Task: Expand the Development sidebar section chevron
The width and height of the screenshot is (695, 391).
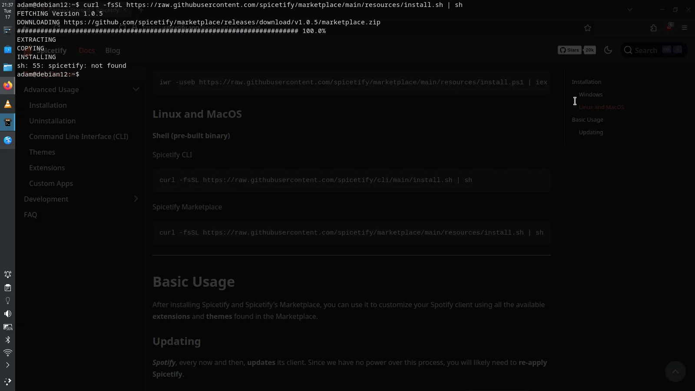Action: [x=136, y=199]
